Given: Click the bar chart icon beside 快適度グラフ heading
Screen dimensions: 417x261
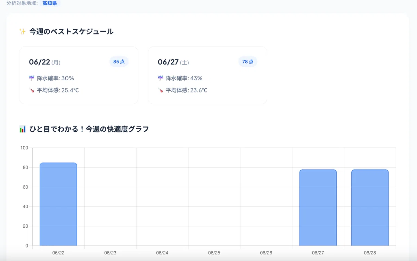Looking at the screenshot, I should tap(22, 129).
